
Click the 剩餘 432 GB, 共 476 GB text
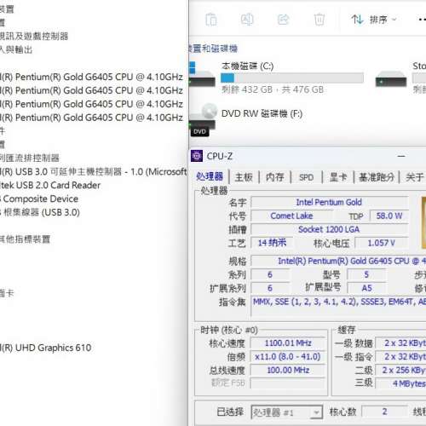tap(273, 89)
